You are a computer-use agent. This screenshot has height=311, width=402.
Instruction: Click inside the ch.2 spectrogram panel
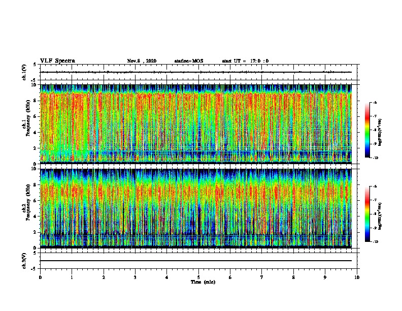coord(196,208)
